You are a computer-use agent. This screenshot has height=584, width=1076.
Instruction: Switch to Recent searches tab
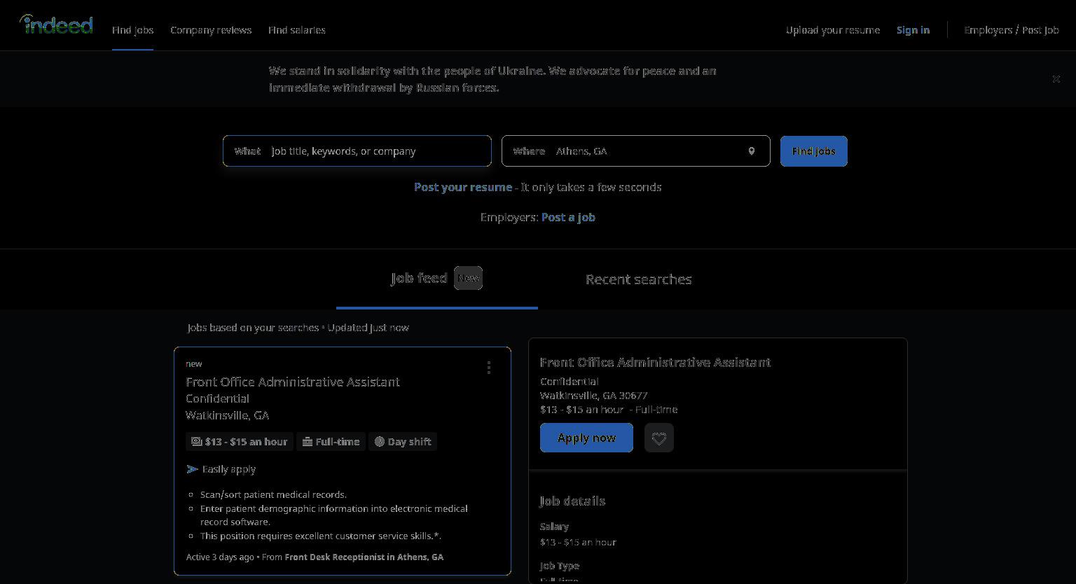tap(639, 279)
